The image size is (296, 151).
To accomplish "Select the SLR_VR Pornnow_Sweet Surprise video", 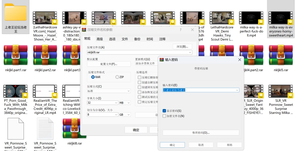I will pyautogui.click(x=281, y=91).
